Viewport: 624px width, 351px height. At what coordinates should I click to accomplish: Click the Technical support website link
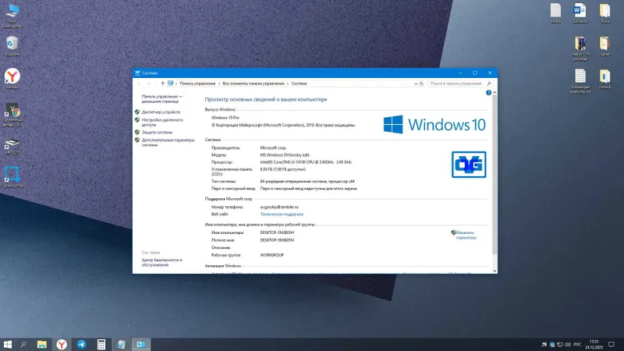[x=282, y=214]
